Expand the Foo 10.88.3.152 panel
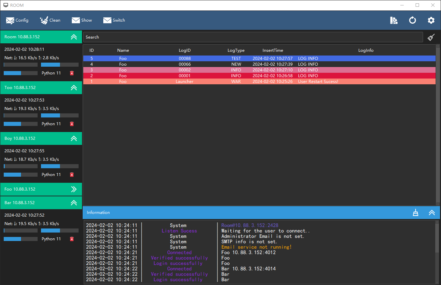441x285 pixels. click(x=74, y=189)
